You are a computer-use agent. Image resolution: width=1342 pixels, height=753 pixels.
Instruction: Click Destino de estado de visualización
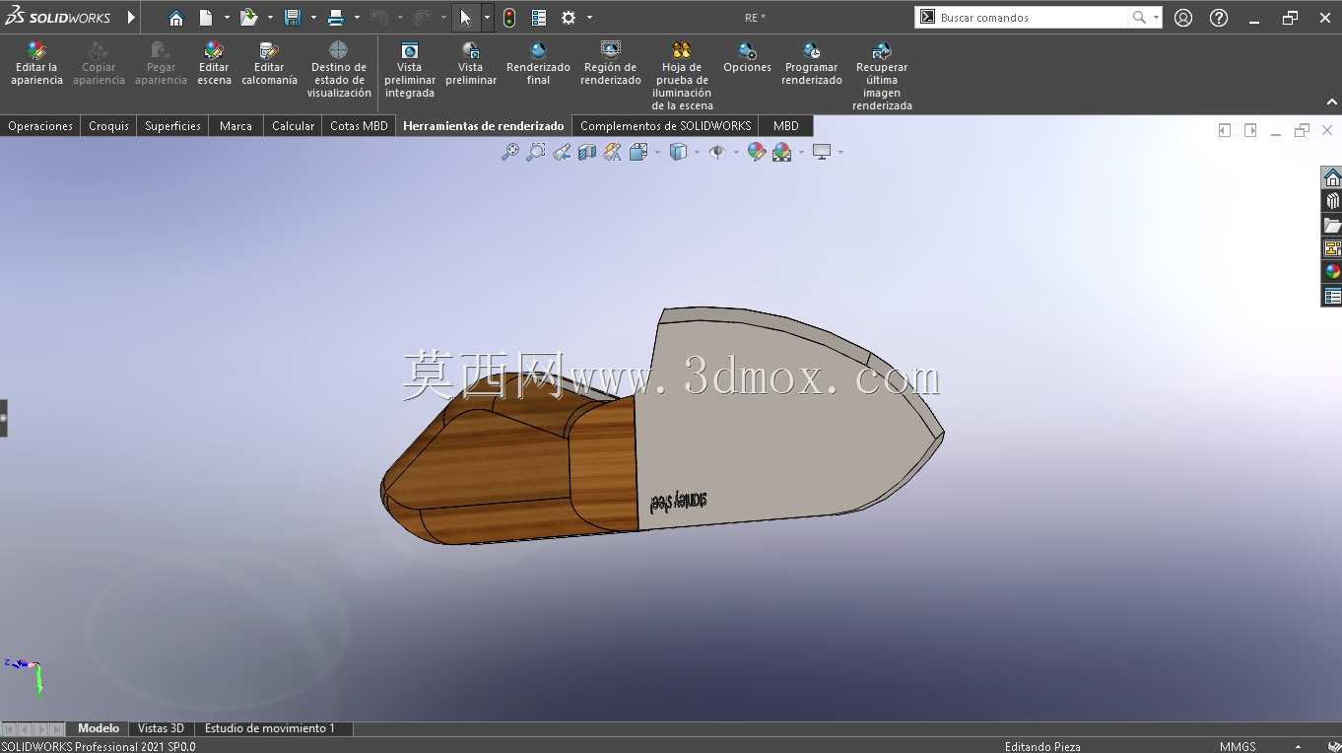pyautogui.click(x=339, y=70)
